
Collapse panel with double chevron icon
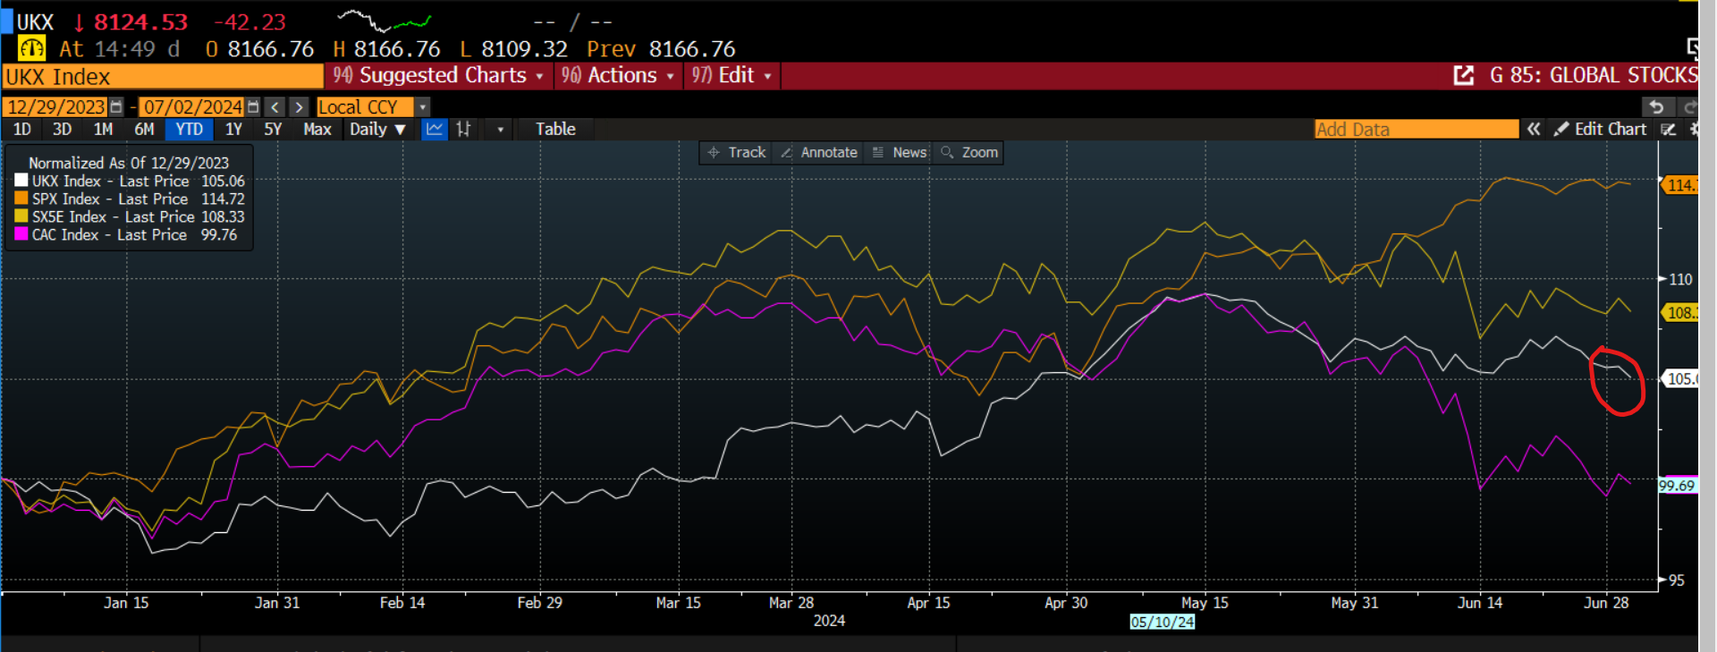tap(1534, 130)
